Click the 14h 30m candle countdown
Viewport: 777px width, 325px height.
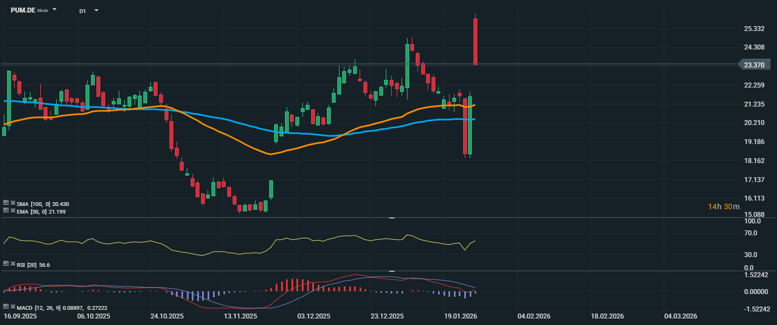[724, 207]
